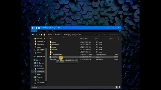Open the Customize Quick Access Toolbar dropdown
The height and width of the screenshot is (90, 161).
pos(41,28)
